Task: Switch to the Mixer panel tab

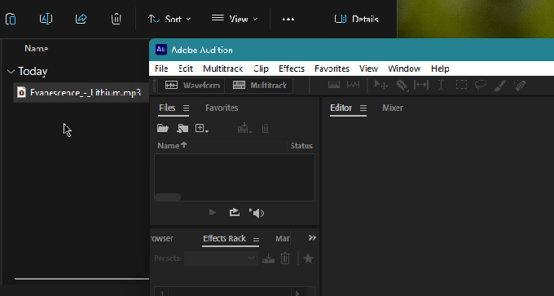Action: point(392,108)
